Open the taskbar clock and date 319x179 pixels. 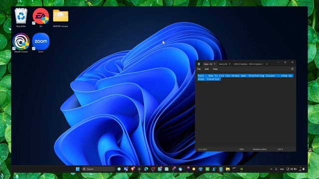[x=300, y=169]
